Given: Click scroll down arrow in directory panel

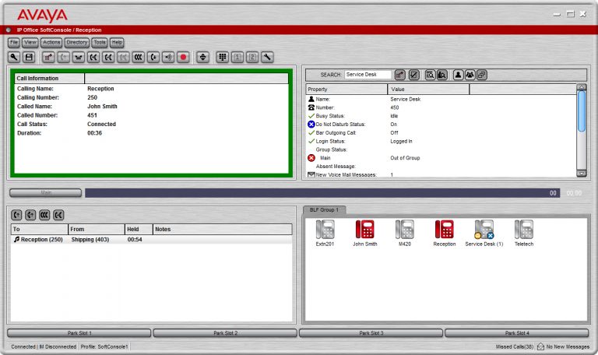Looking at the screenshot, I should (x=581, y=173).
